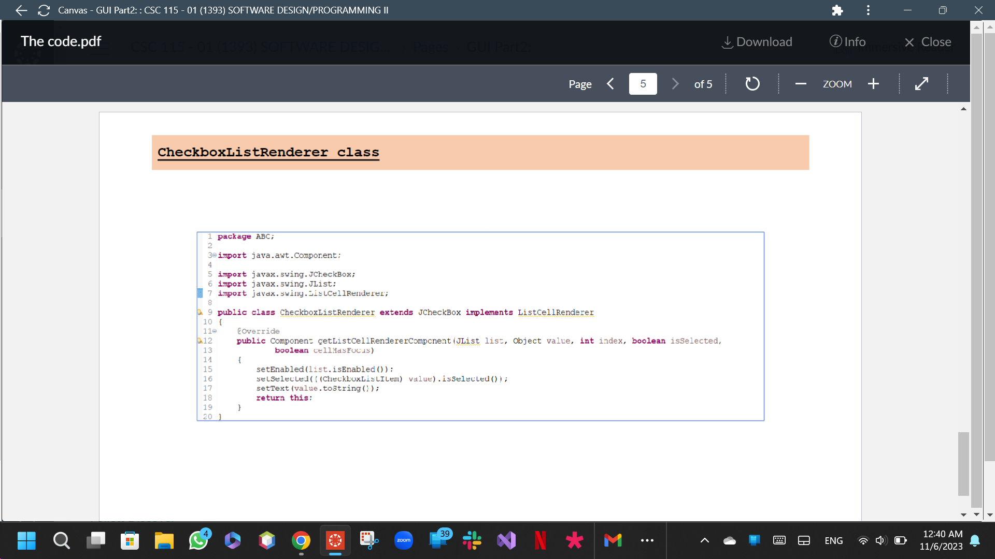Open the ENG language switcher
The width and height of the screenshot is (995, 559).
(834, 540)
